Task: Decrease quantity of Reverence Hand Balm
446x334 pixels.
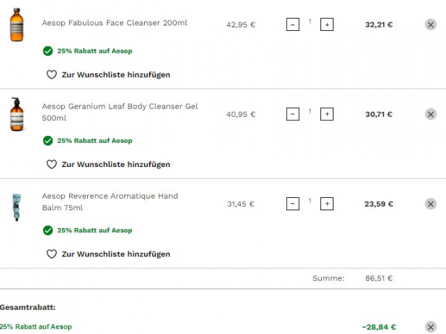Action: click(x=293, y=203)
